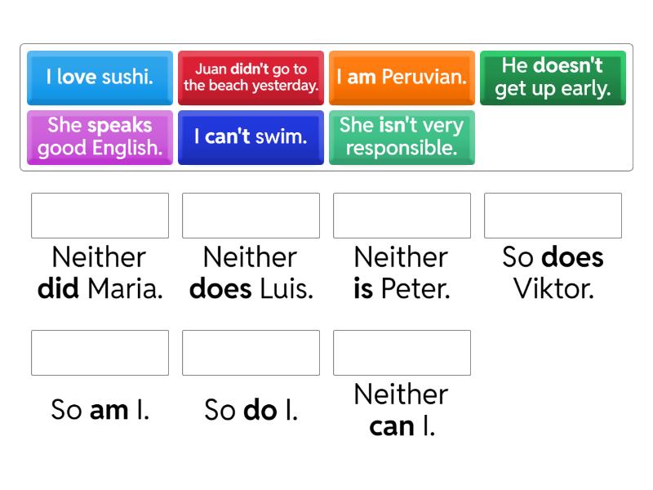Select the green 'He doesn't get up early.' tile
Image resolution: width=653 pixels, height=490 pixels.
click(x=553, y=78)
